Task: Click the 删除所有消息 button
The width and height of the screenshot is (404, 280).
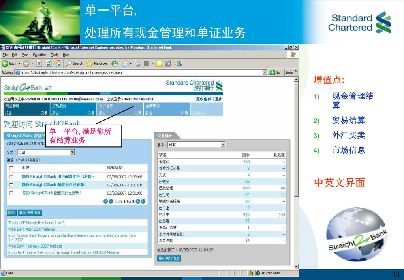Action: tap(30, 213)
